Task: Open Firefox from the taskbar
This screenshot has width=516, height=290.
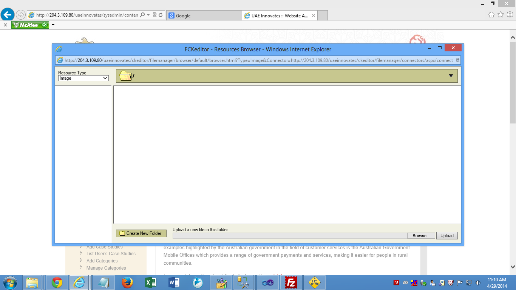Action: tap(127, 282)
